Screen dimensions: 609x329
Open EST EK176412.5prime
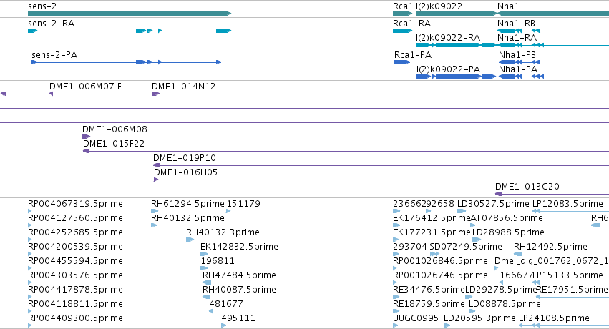click(432, 217)
